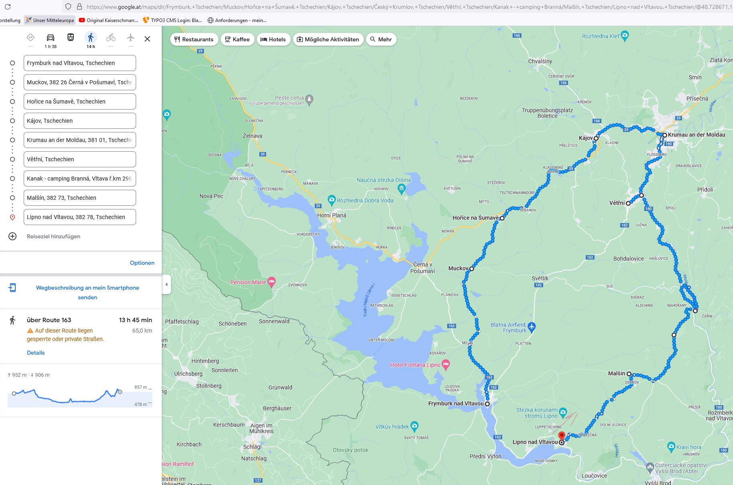Edit the Muckov waypoint field
The image size is (733, 485).
tap(80, 82)
